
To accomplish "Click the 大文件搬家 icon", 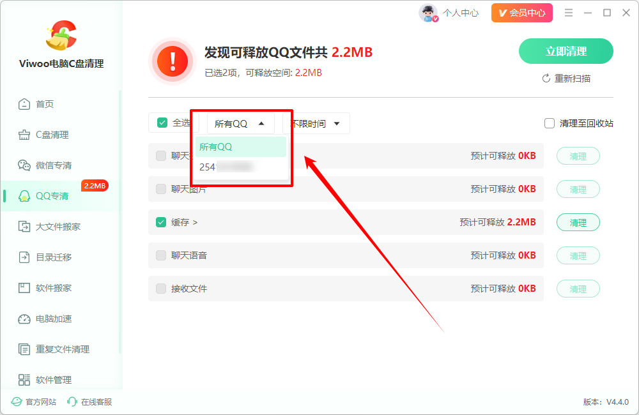I will 24,227.
